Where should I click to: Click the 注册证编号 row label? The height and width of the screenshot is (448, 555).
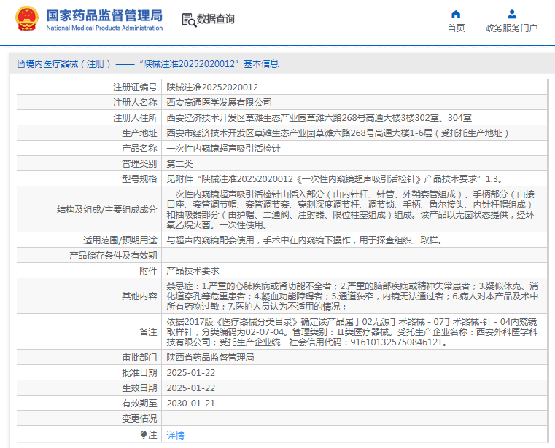click(135, 87)
